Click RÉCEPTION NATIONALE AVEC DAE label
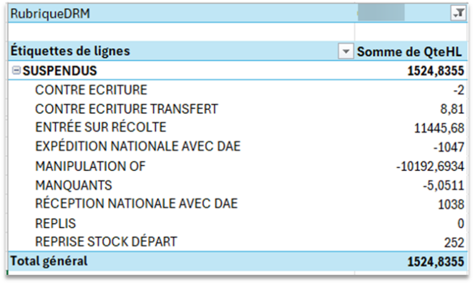This screenshot has width=474, height=284. tap(136, 204)
